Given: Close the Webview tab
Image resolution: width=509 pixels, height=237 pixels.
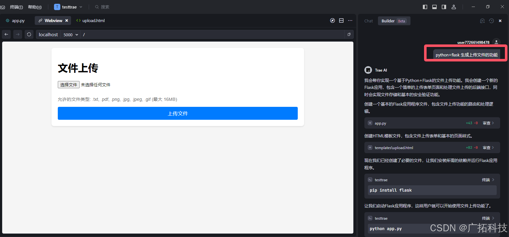Looking at the screenshot, I should click(x=67, y=20).
